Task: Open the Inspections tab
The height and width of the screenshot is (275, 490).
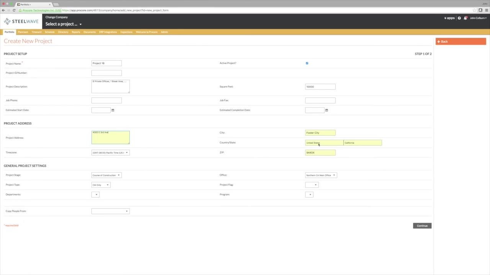Action: click(x=126, y=32)
